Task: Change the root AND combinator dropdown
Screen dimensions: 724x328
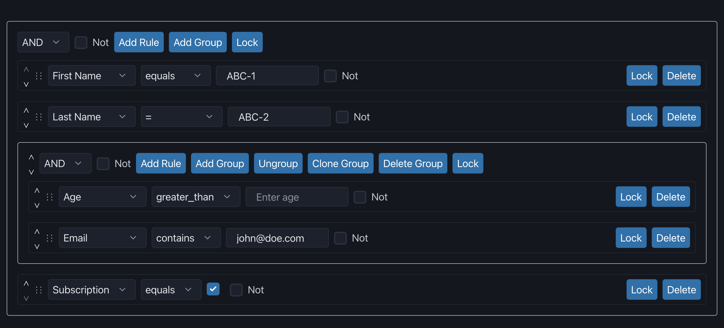Action: click(x=43, y=42)
